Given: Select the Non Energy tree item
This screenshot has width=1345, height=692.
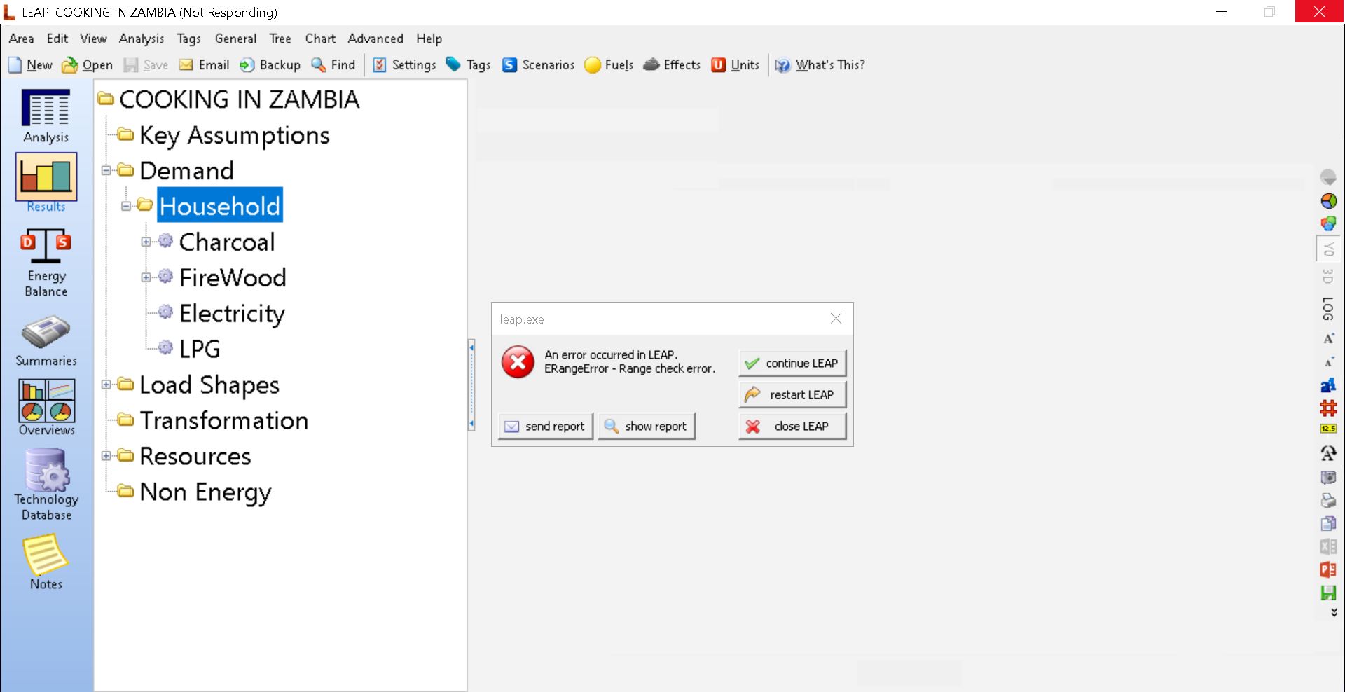Looking at the screenshot, I should [205, 492].
